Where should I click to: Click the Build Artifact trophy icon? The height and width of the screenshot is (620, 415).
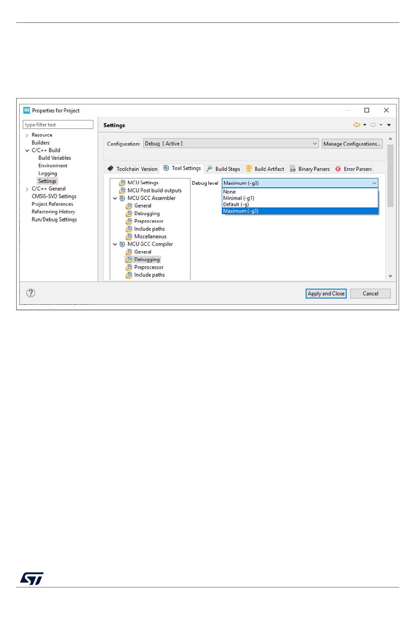coord(249,169)
